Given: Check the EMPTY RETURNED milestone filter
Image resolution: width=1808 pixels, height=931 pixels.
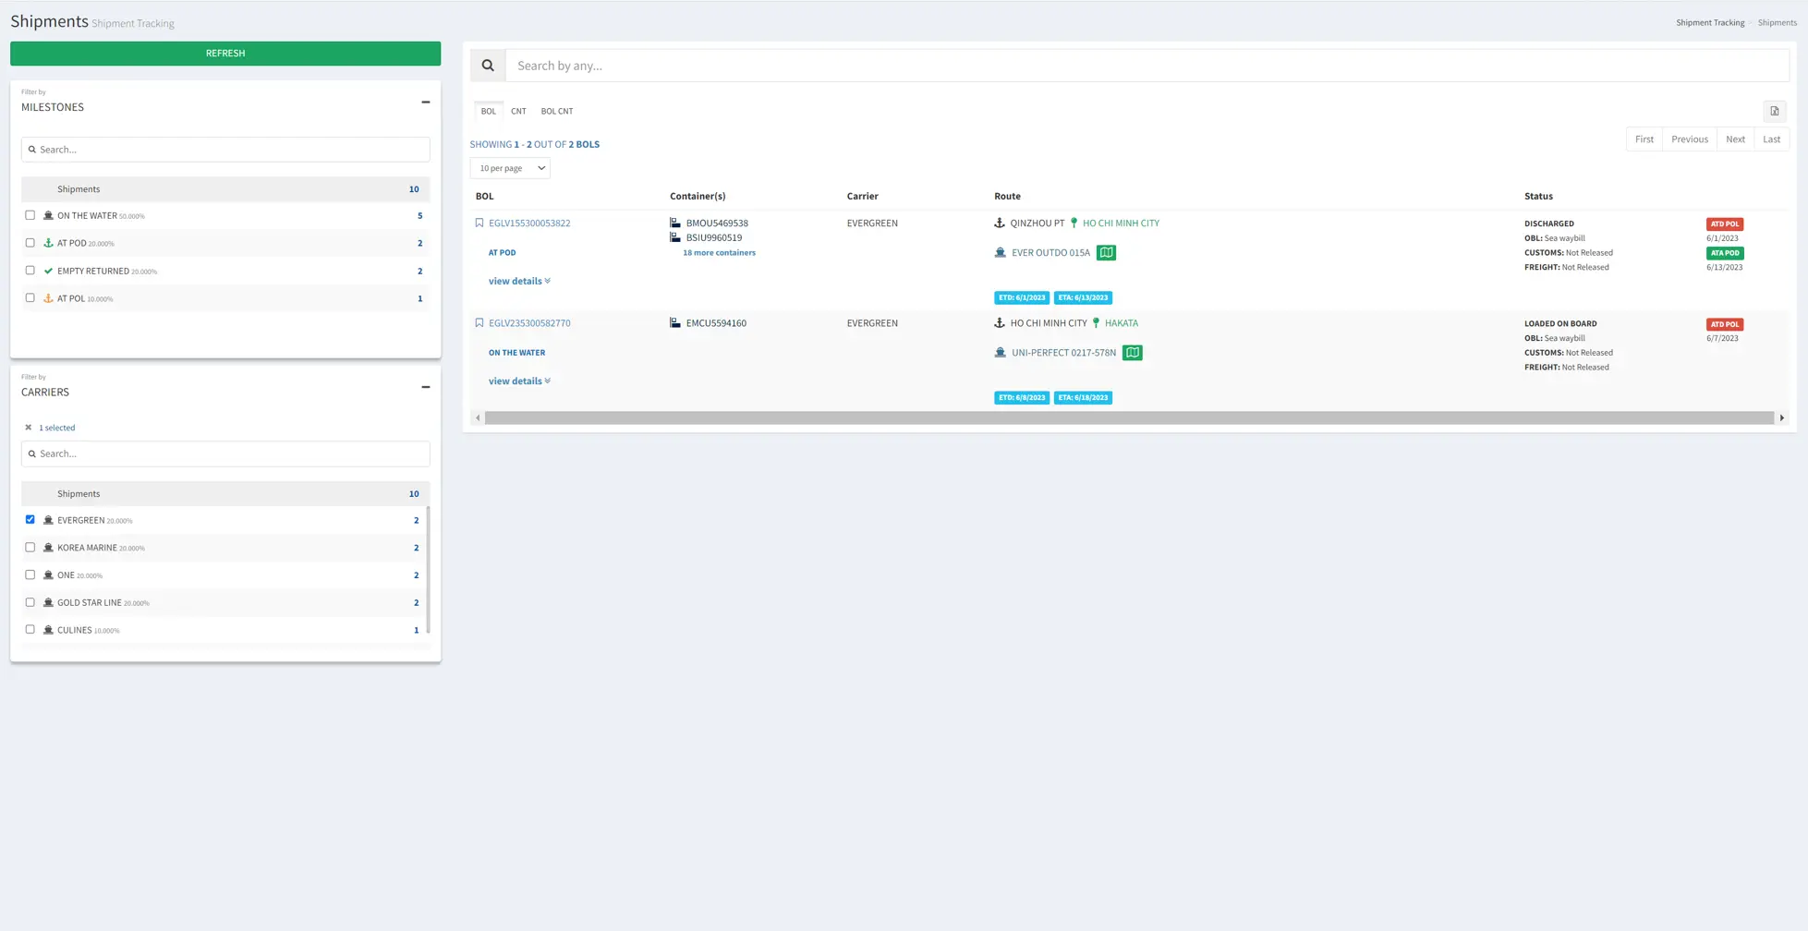Looking at the screenshot, I should click(30, 271).
